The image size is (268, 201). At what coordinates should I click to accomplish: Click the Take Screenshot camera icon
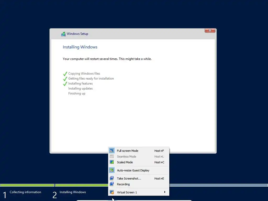click(111, 178)
